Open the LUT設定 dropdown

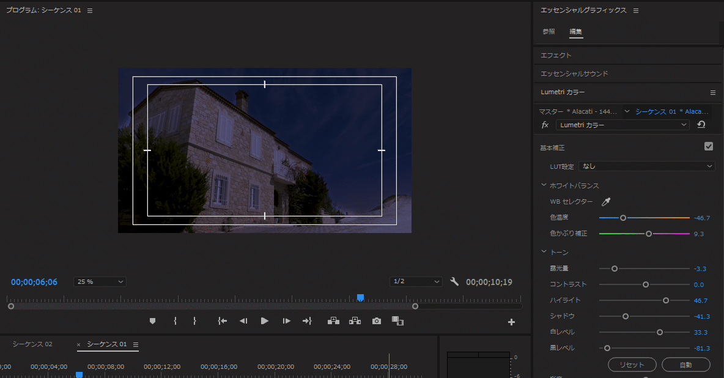[x=646, y=166]
